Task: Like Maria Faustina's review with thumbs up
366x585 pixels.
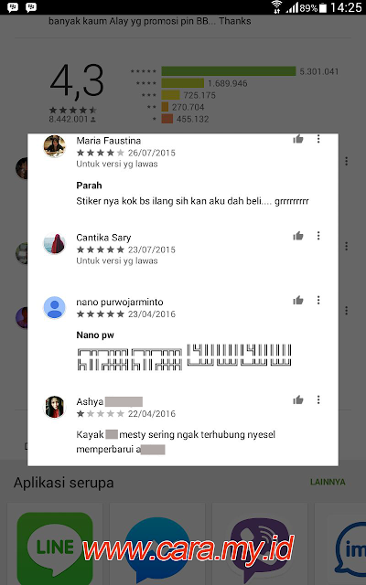Action: (298, 139)
